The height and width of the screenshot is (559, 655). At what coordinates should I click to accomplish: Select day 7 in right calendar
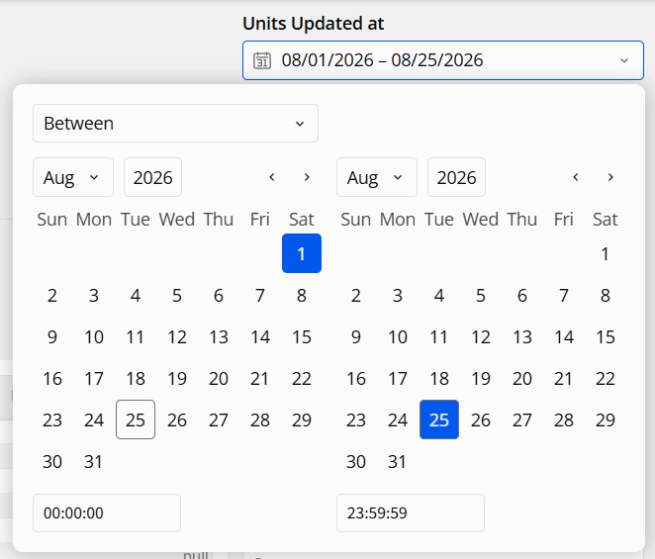(564, 296)
